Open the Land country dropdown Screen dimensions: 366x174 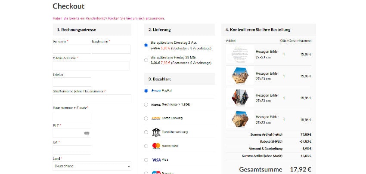pyautogui.click(x=92, y=166)
